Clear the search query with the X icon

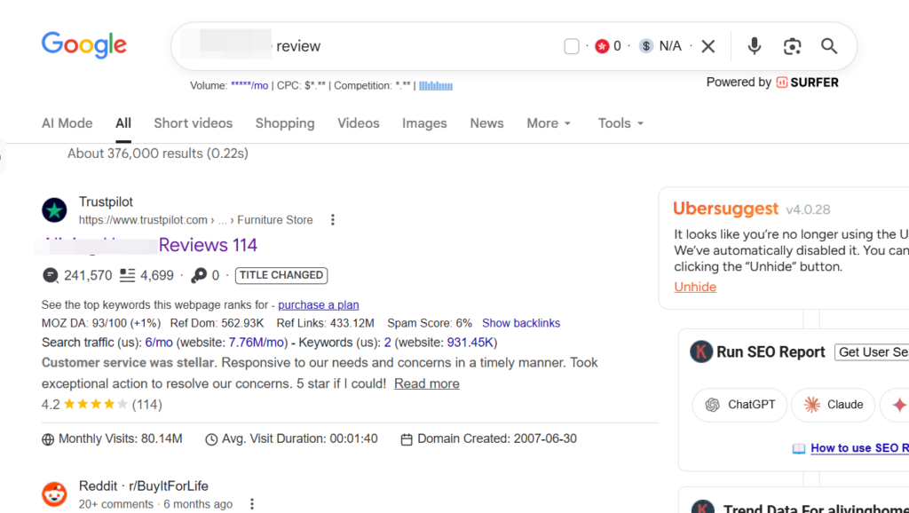[707, 46]
